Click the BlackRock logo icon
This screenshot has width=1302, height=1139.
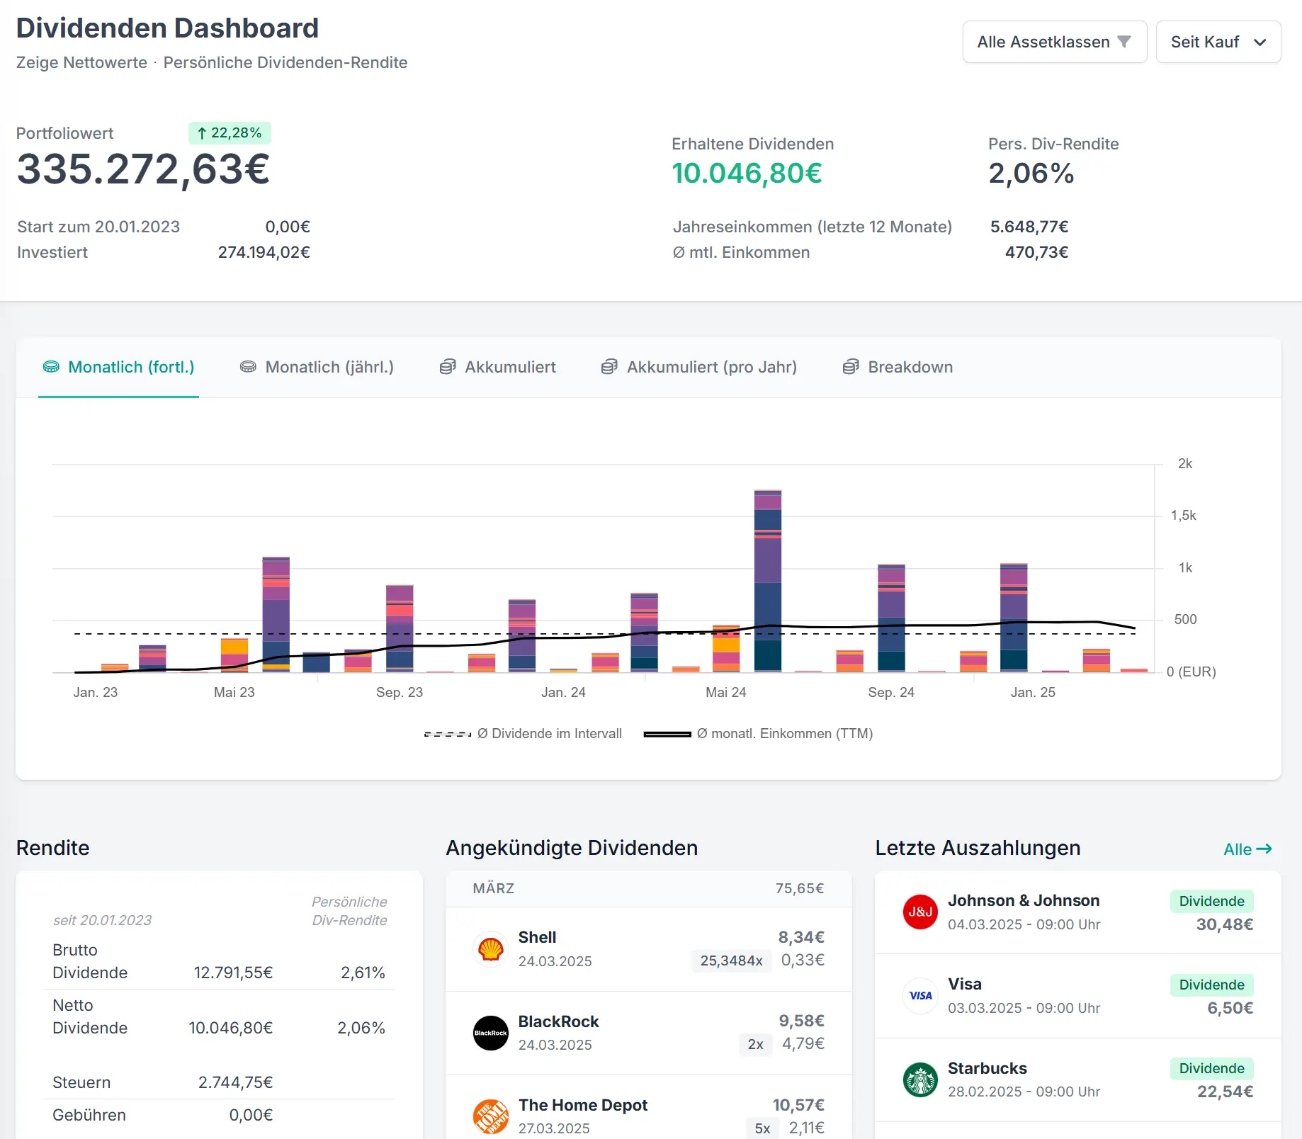491,1033
